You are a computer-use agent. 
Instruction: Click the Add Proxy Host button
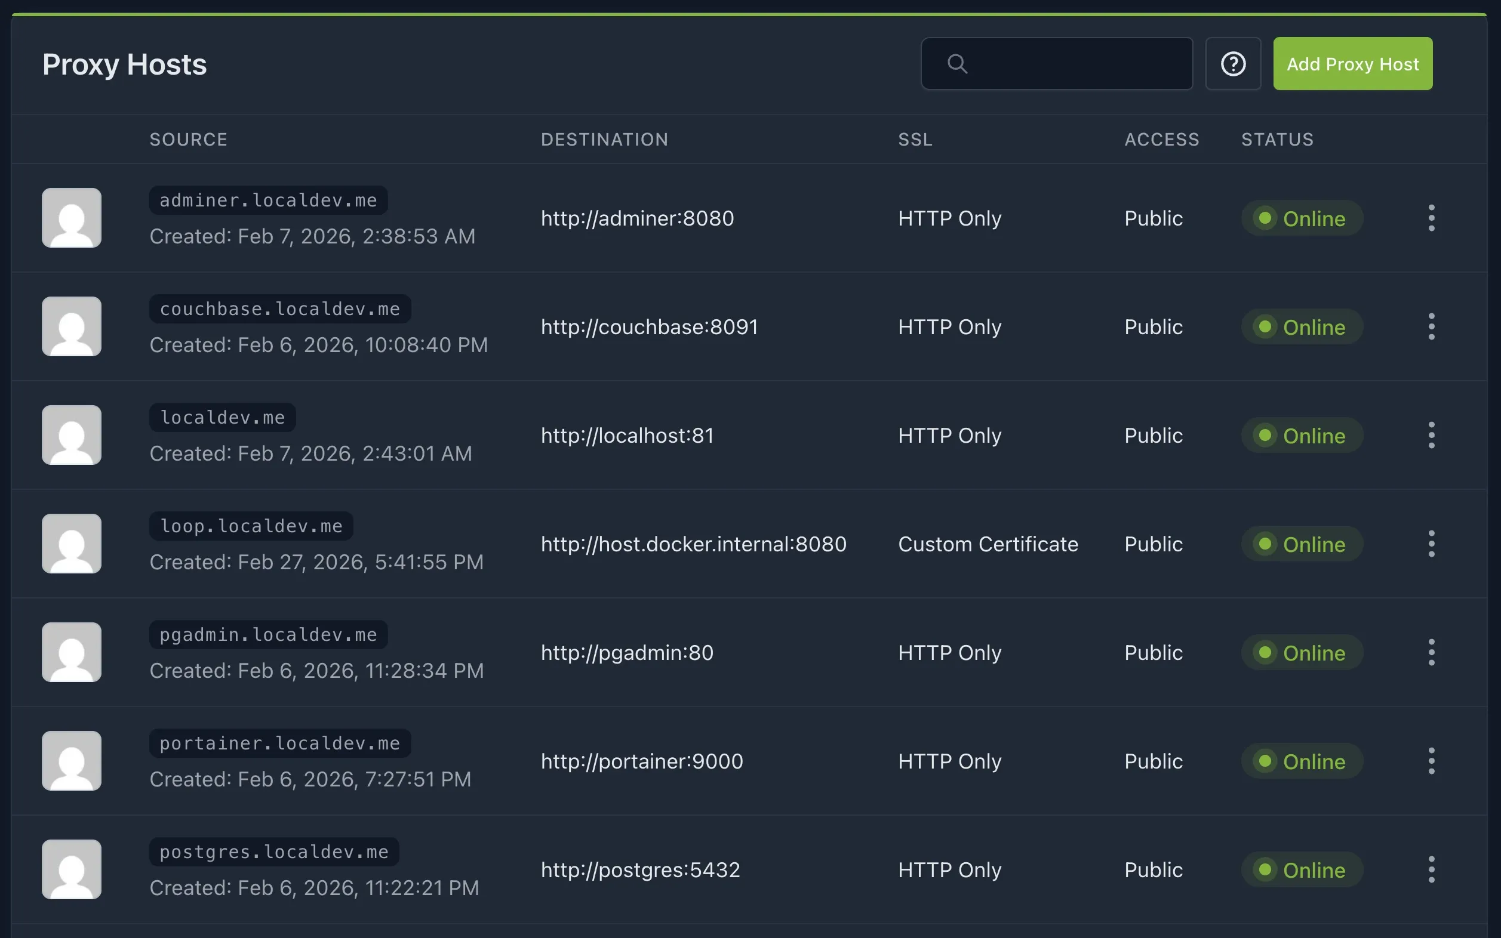(x=1353, y=64)
